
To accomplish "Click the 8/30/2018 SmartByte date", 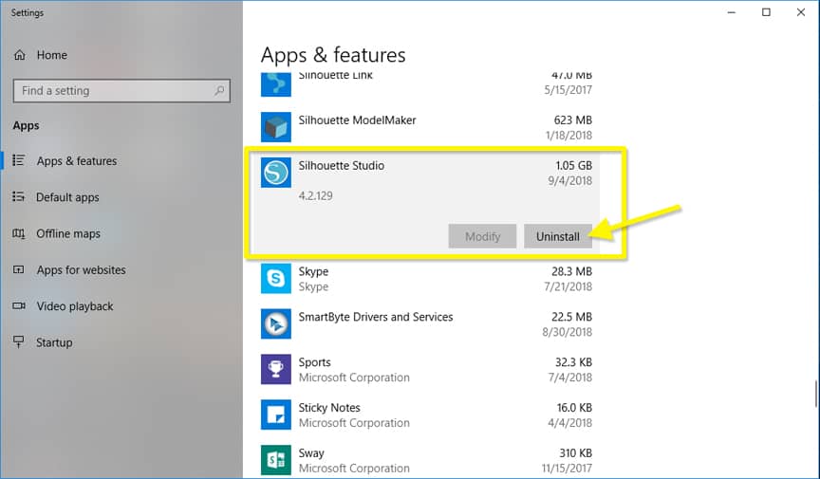I will tap(567, 332).
